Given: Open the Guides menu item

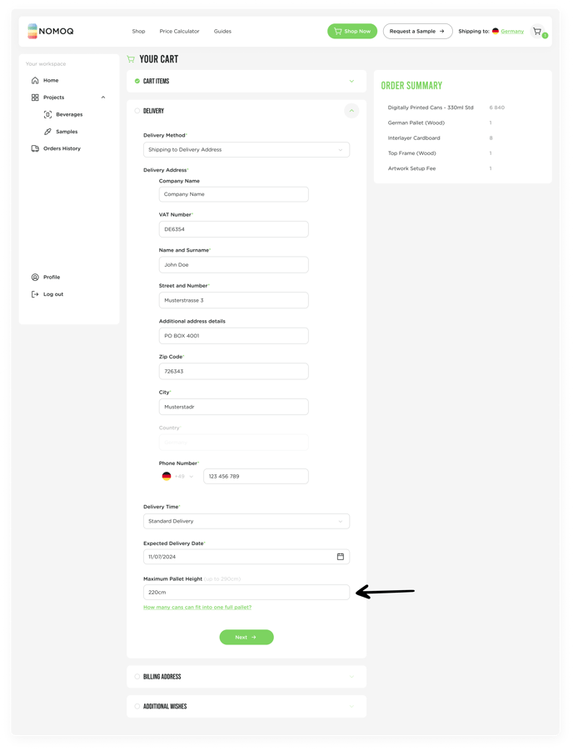Looking at the screenshot, I should pos(222,32).
